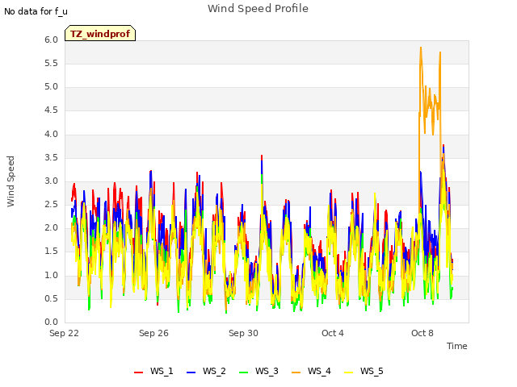The width and height of the screenshot is (517, 387).
Task: Click the Oct 4 x-axis tick label
Action: coord(333,333)
